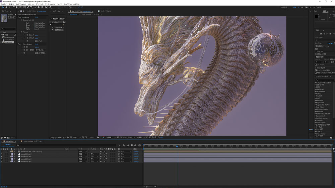Toggle edge pixel repeat checkbox in blur effect
The height and width of the screenshot is (188, 335).
(36, 53)
